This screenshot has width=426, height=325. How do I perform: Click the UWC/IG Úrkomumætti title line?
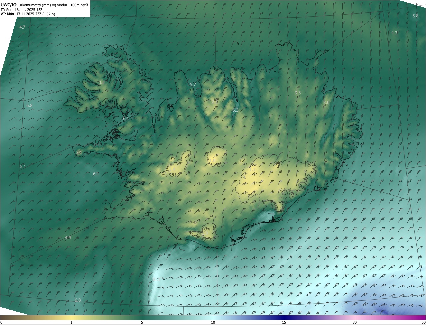coord(45,5)
